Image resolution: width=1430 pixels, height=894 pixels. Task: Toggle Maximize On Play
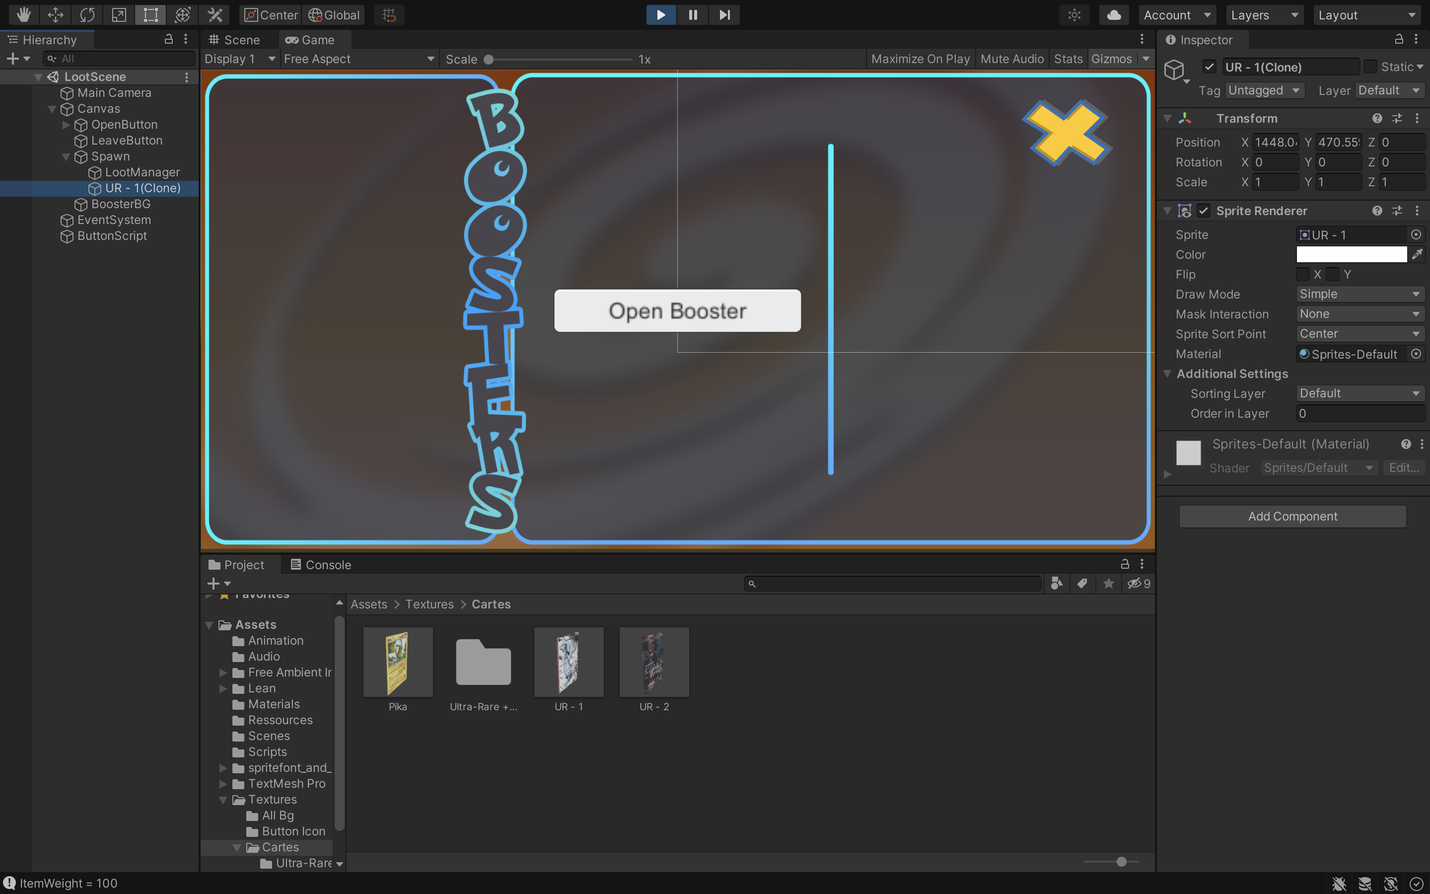click(x=920, y=59)
